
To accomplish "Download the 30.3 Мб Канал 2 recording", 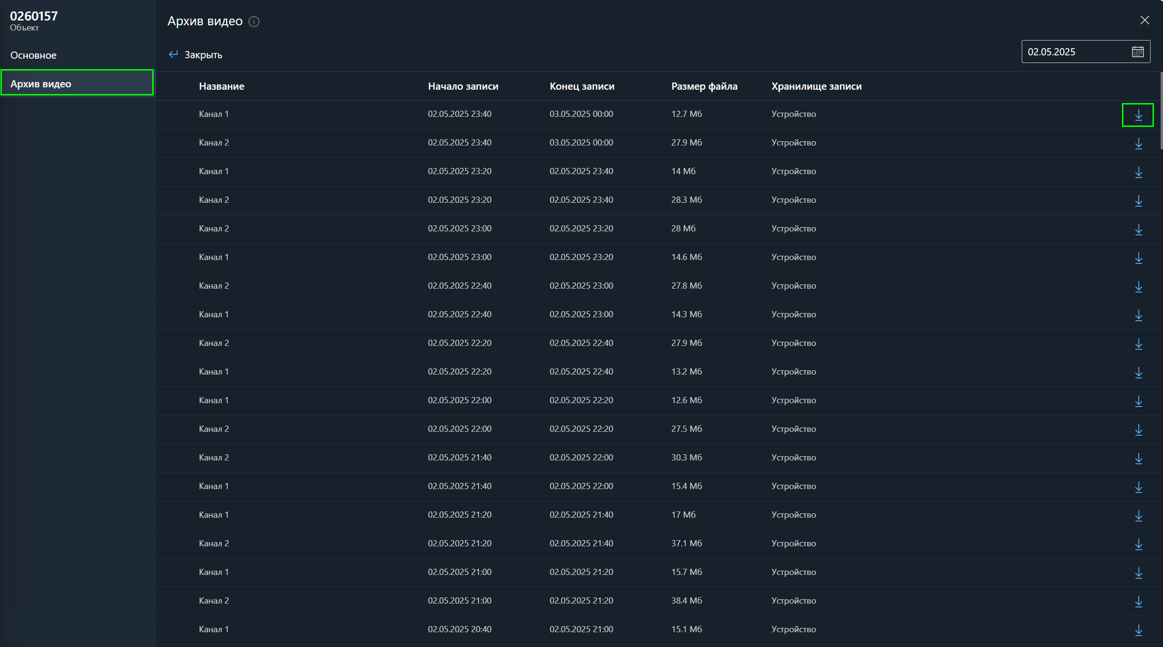I will tap(1138, 459).
